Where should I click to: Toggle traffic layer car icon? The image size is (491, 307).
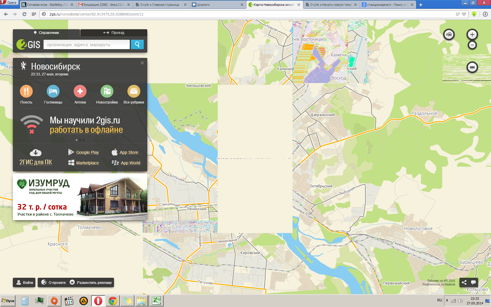[x=449, y=35]
